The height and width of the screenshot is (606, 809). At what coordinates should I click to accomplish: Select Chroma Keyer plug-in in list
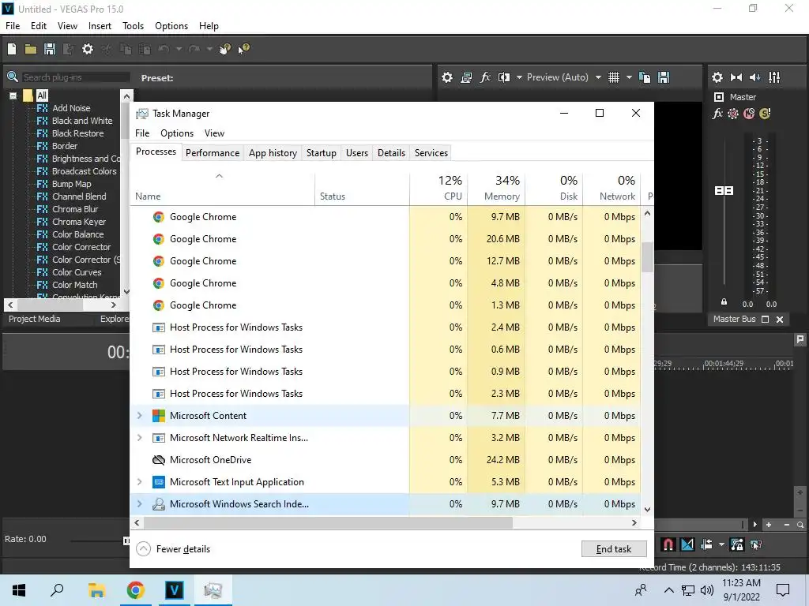(78, 222)
